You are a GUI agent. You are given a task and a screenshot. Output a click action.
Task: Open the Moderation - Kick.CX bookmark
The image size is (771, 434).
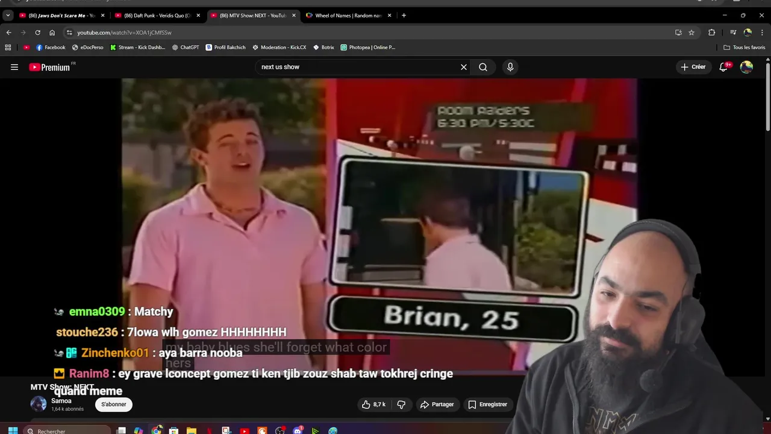coord(279,47)
